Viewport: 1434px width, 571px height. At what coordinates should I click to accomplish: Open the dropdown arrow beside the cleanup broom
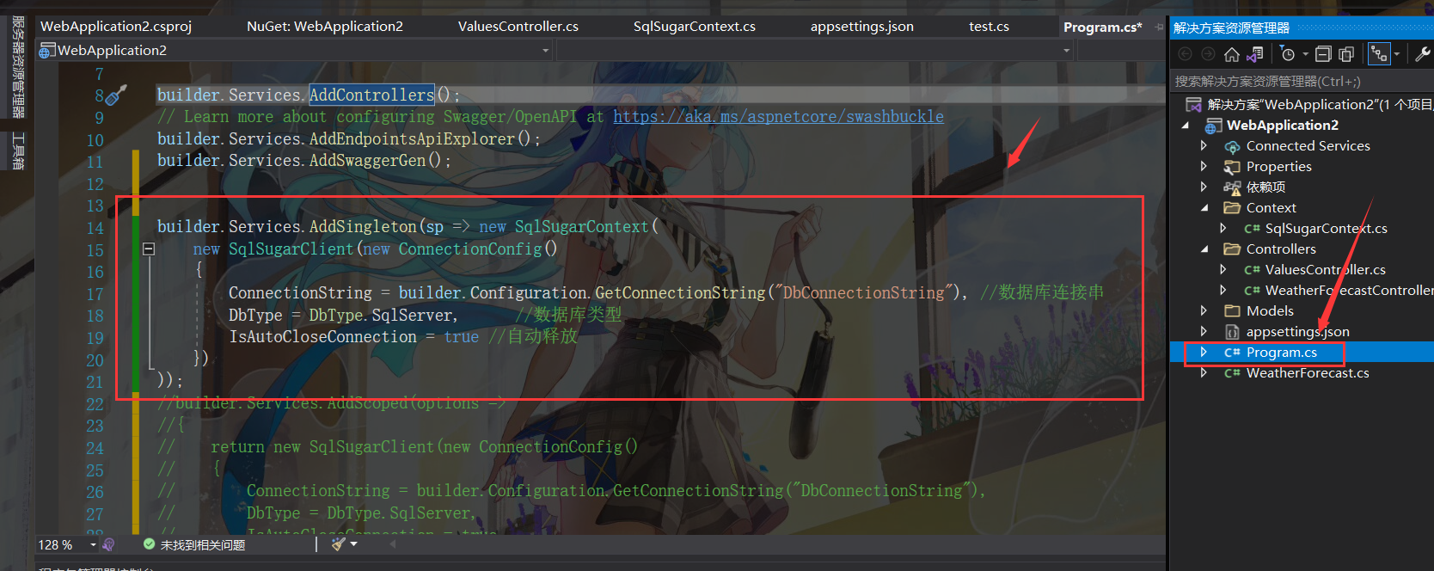point(353,544)
